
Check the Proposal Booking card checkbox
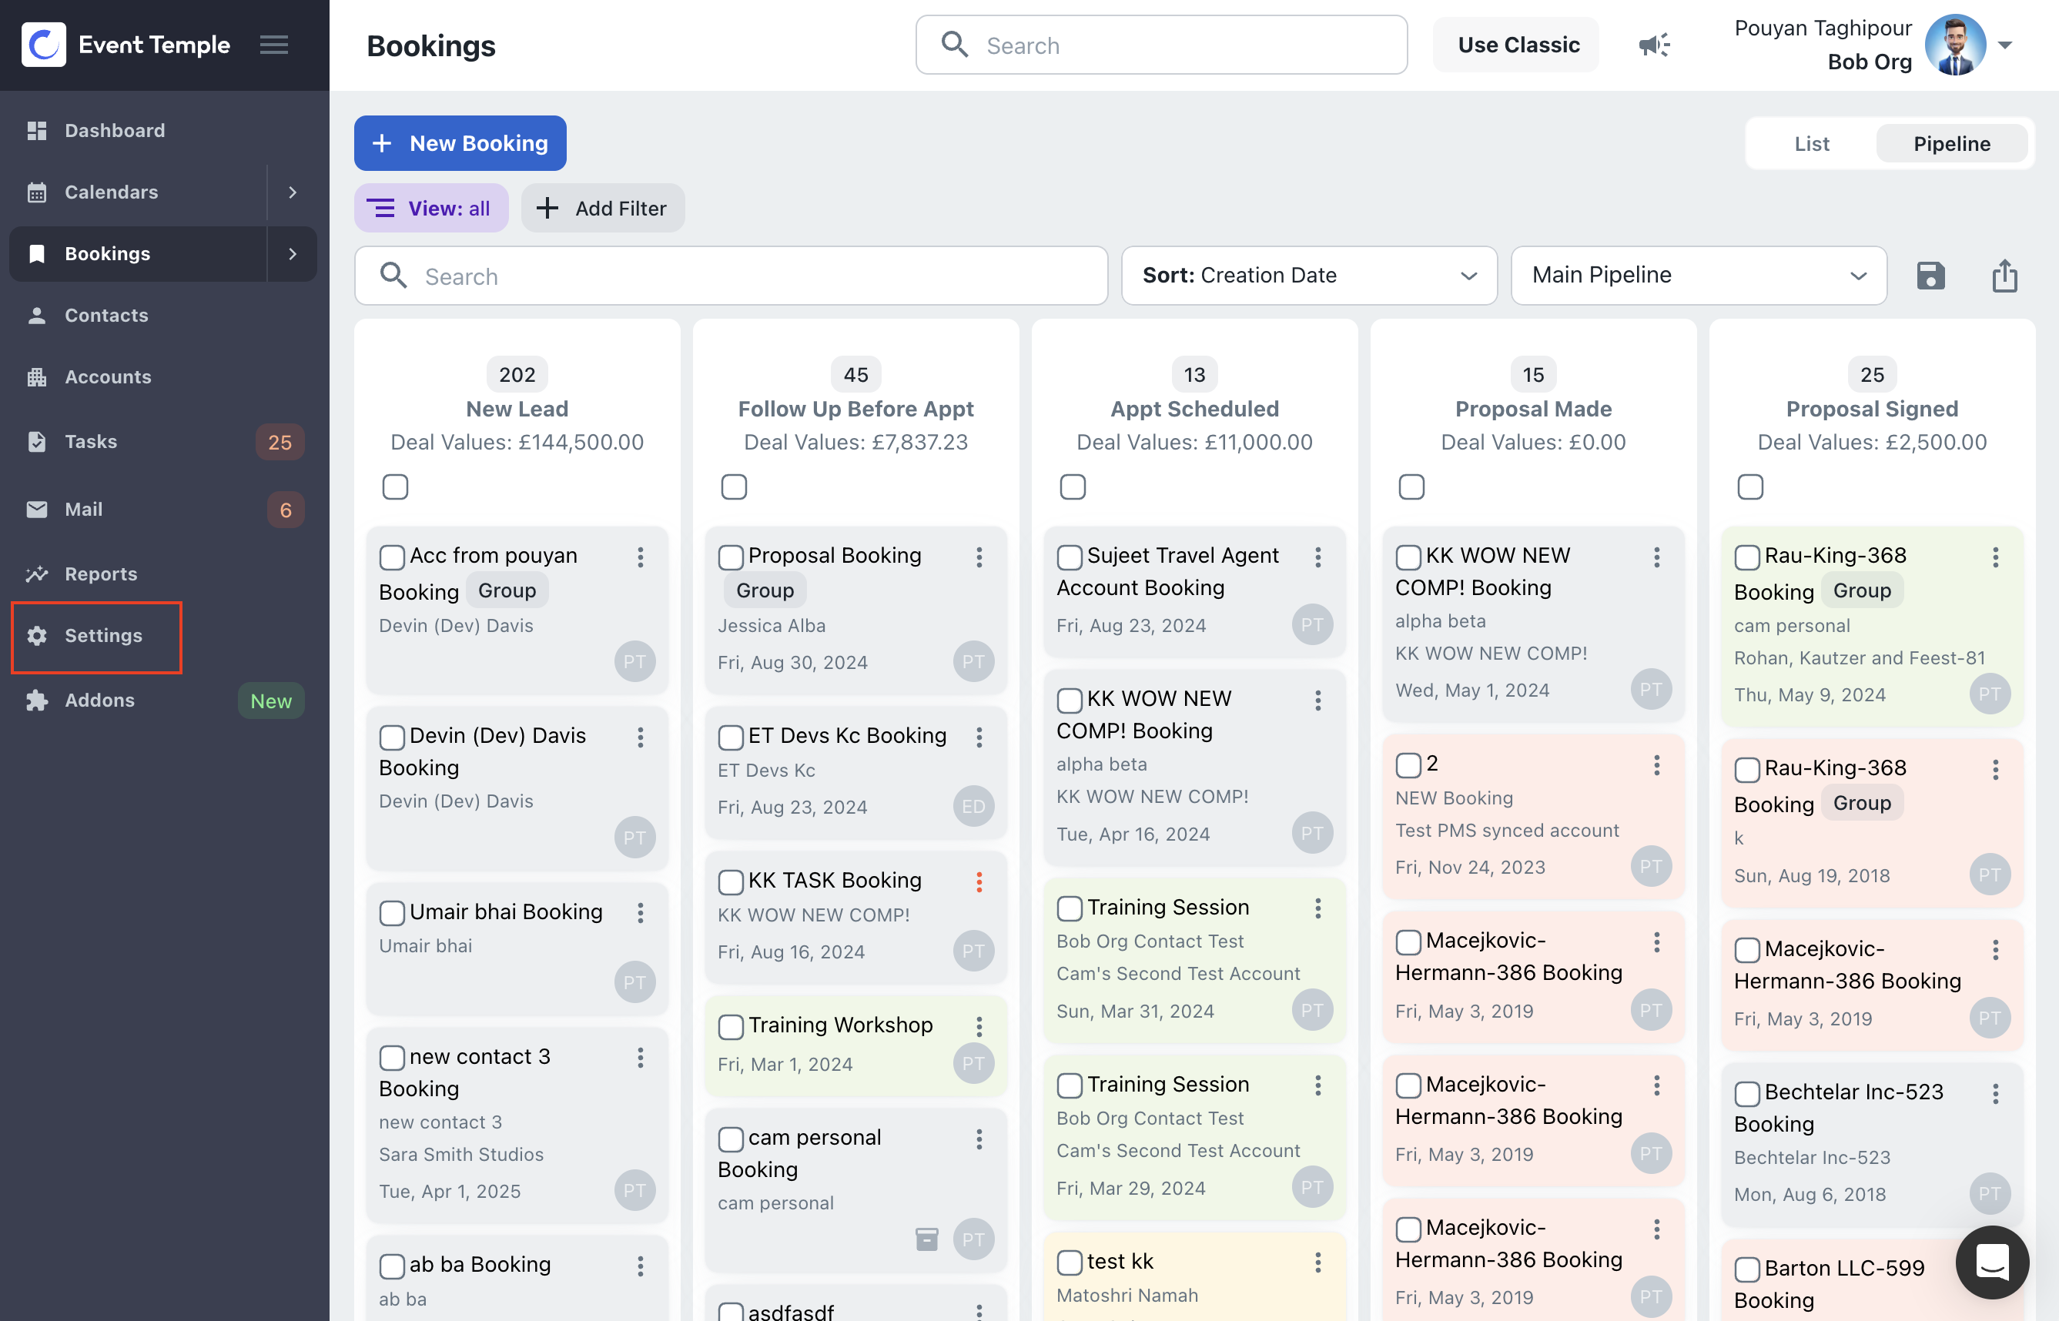(x=730, y=557)
